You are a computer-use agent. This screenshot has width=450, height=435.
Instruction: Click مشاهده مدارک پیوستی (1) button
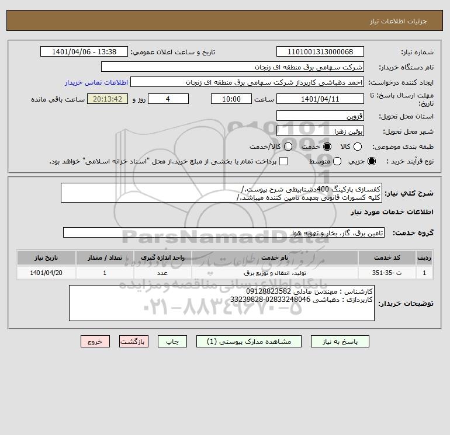249,342
